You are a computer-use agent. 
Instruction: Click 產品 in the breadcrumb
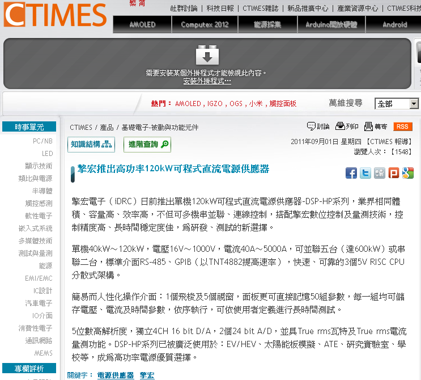pyautogui.click(x=107, y=128)
